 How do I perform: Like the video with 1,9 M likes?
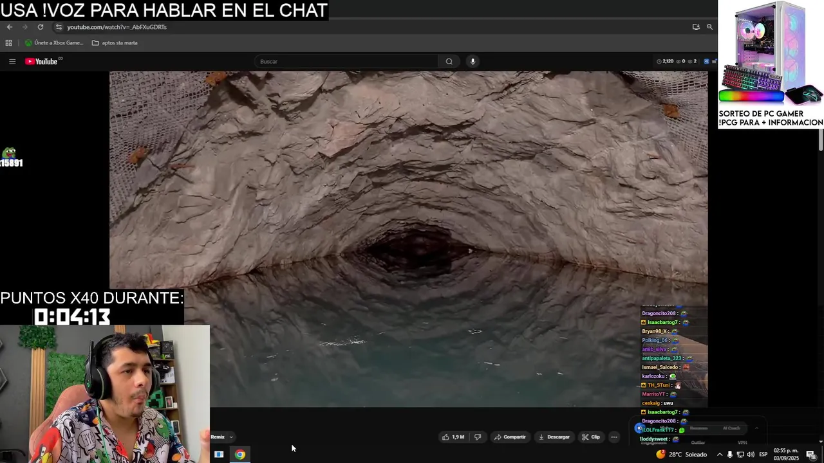[453, 437]
